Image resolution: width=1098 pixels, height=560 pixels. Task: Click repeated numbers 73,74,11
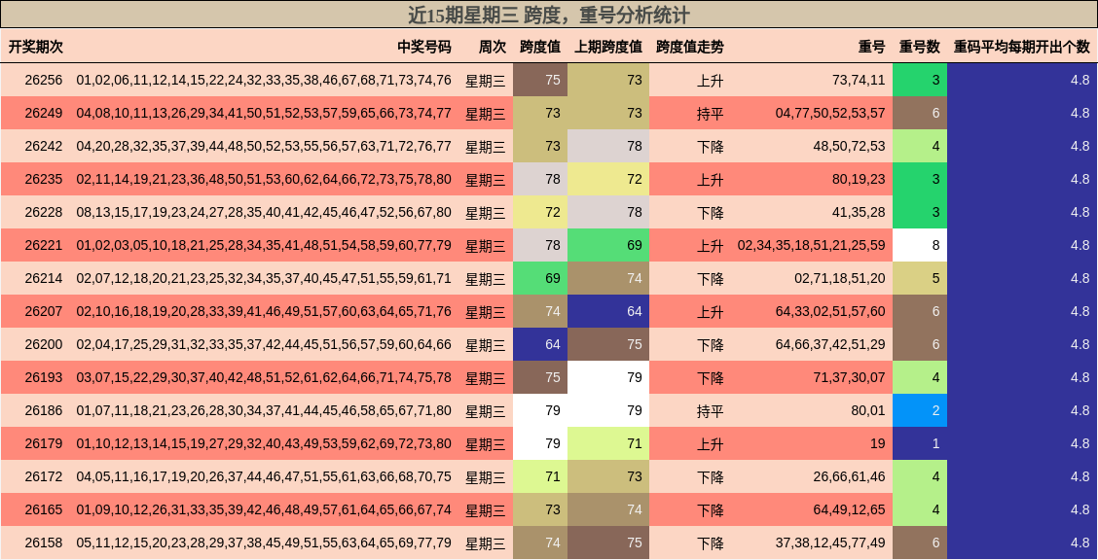pos(859,80)
